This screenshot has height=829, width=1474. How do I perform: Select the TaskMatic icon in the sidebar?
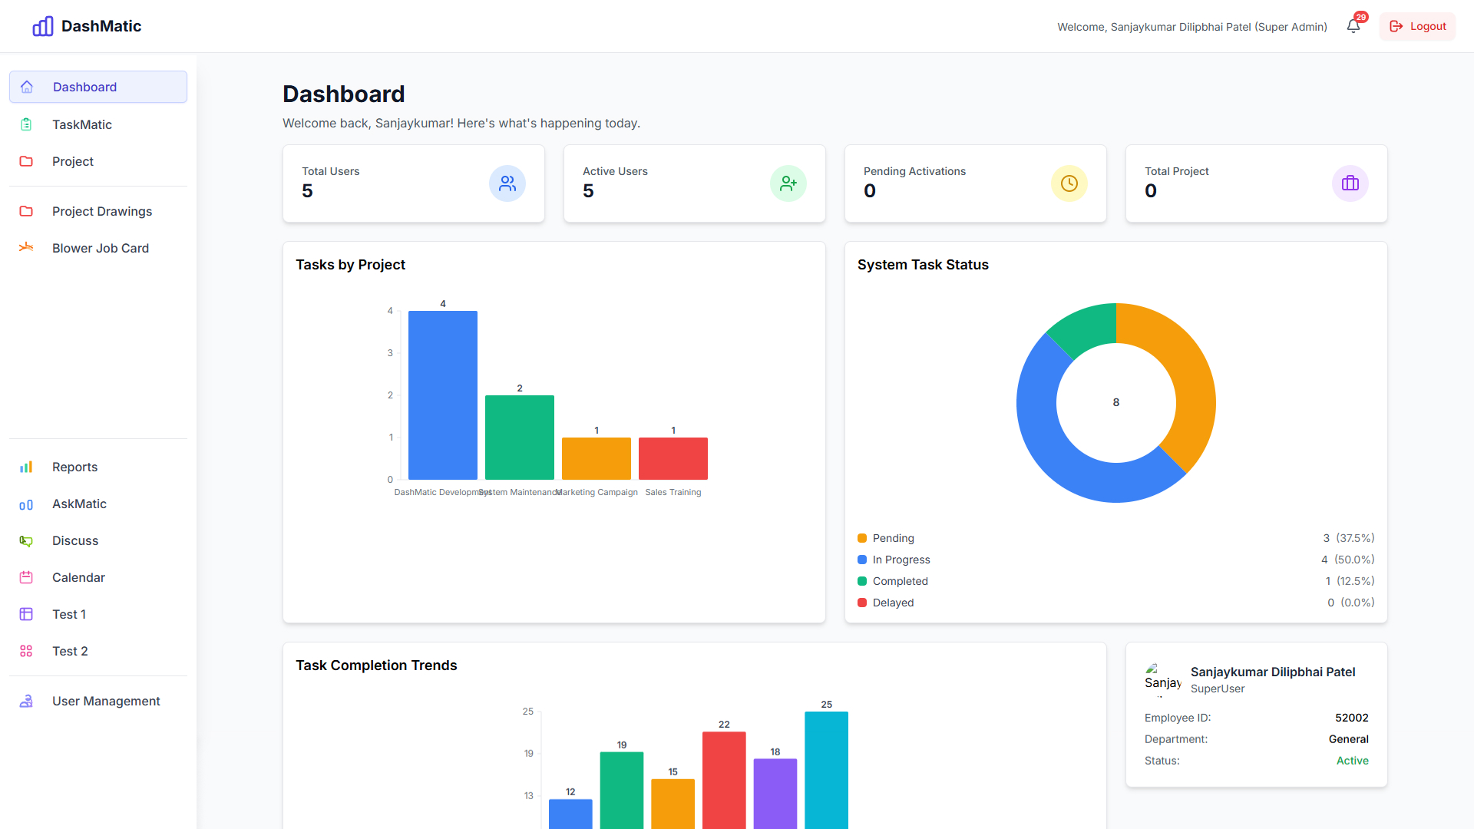tap(27, 124)
